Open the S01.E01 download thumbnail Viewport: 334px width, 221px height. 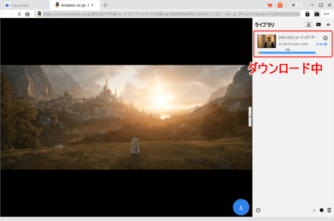(x=267, y=41)
